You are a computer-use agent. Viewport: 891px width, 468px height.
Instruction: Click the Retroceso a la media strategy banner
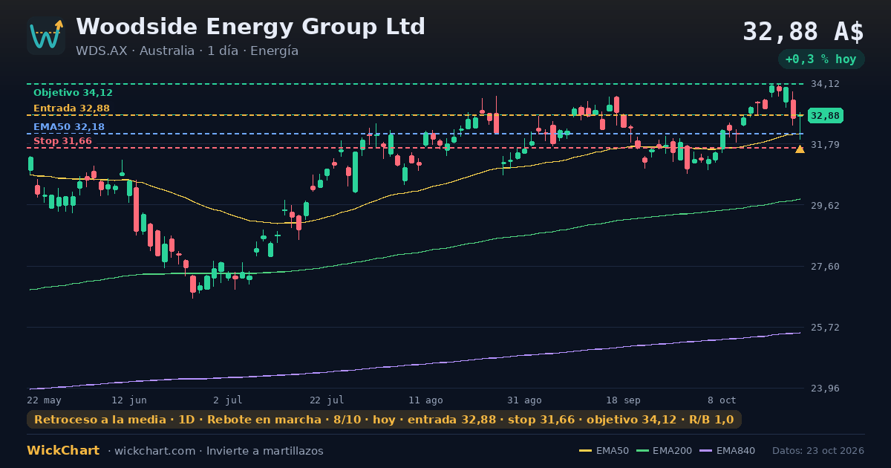pyautogui.click(x=384, y=420)
